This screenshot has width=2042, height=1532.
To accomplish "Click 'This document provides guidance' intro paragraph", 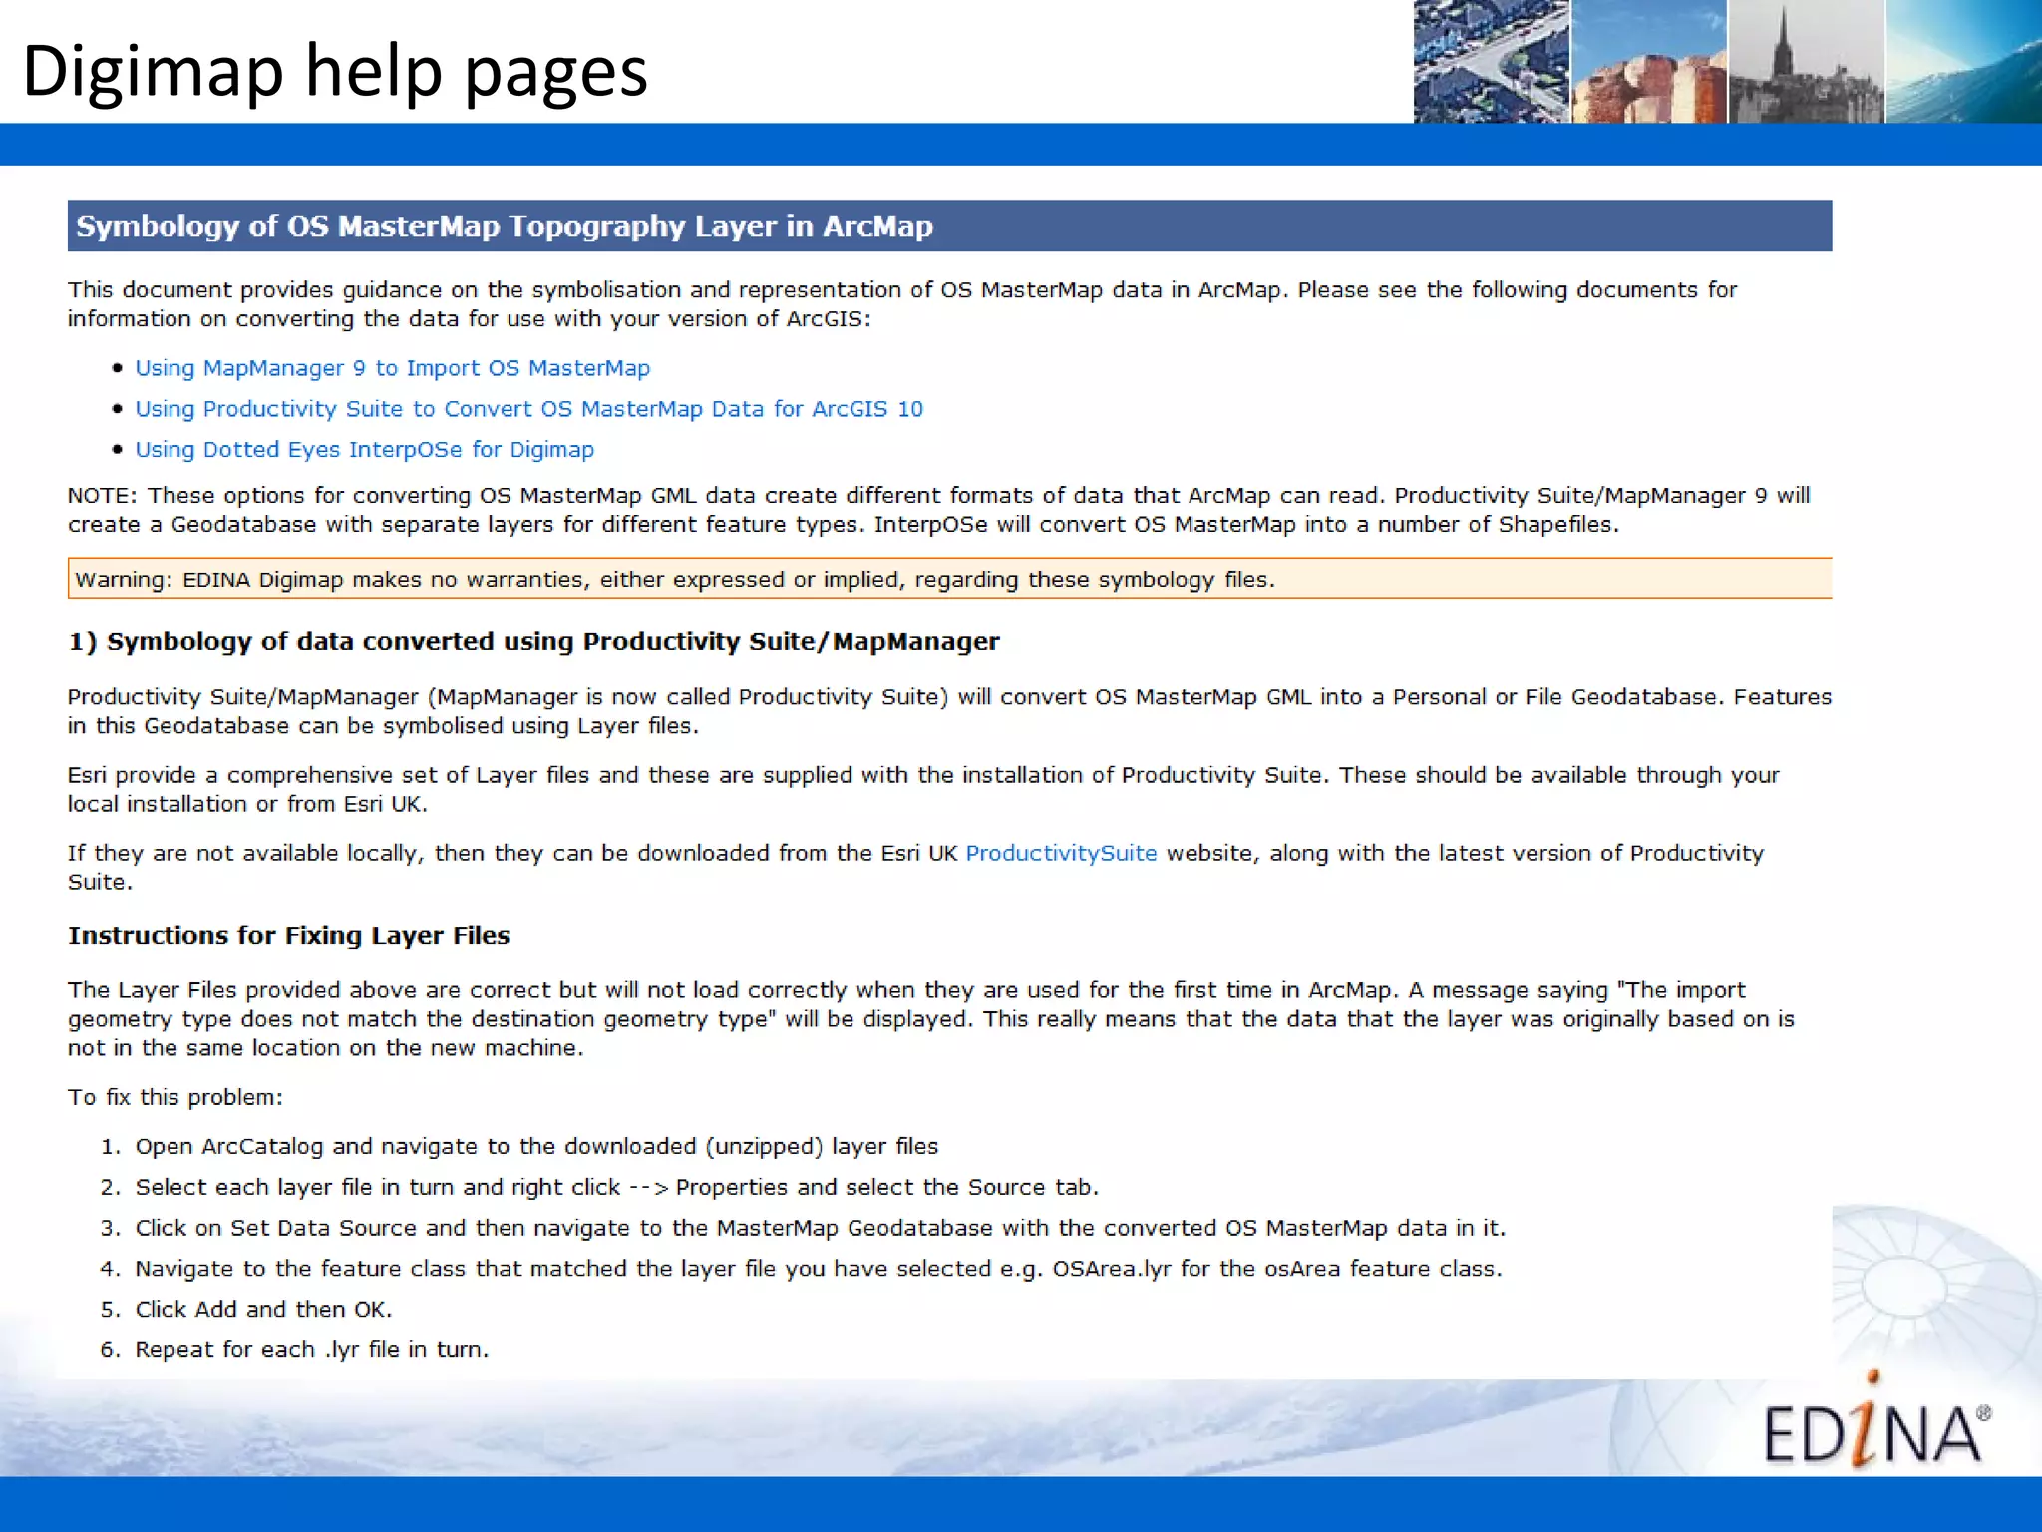I will click(902, 304).
